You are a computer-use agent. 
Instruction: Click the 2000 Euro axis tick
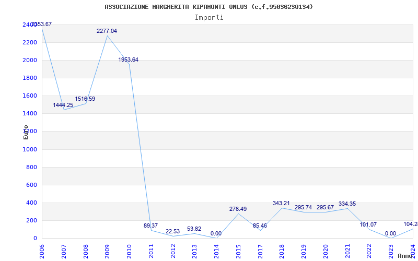pyautogui.click(x=30, y=60)
